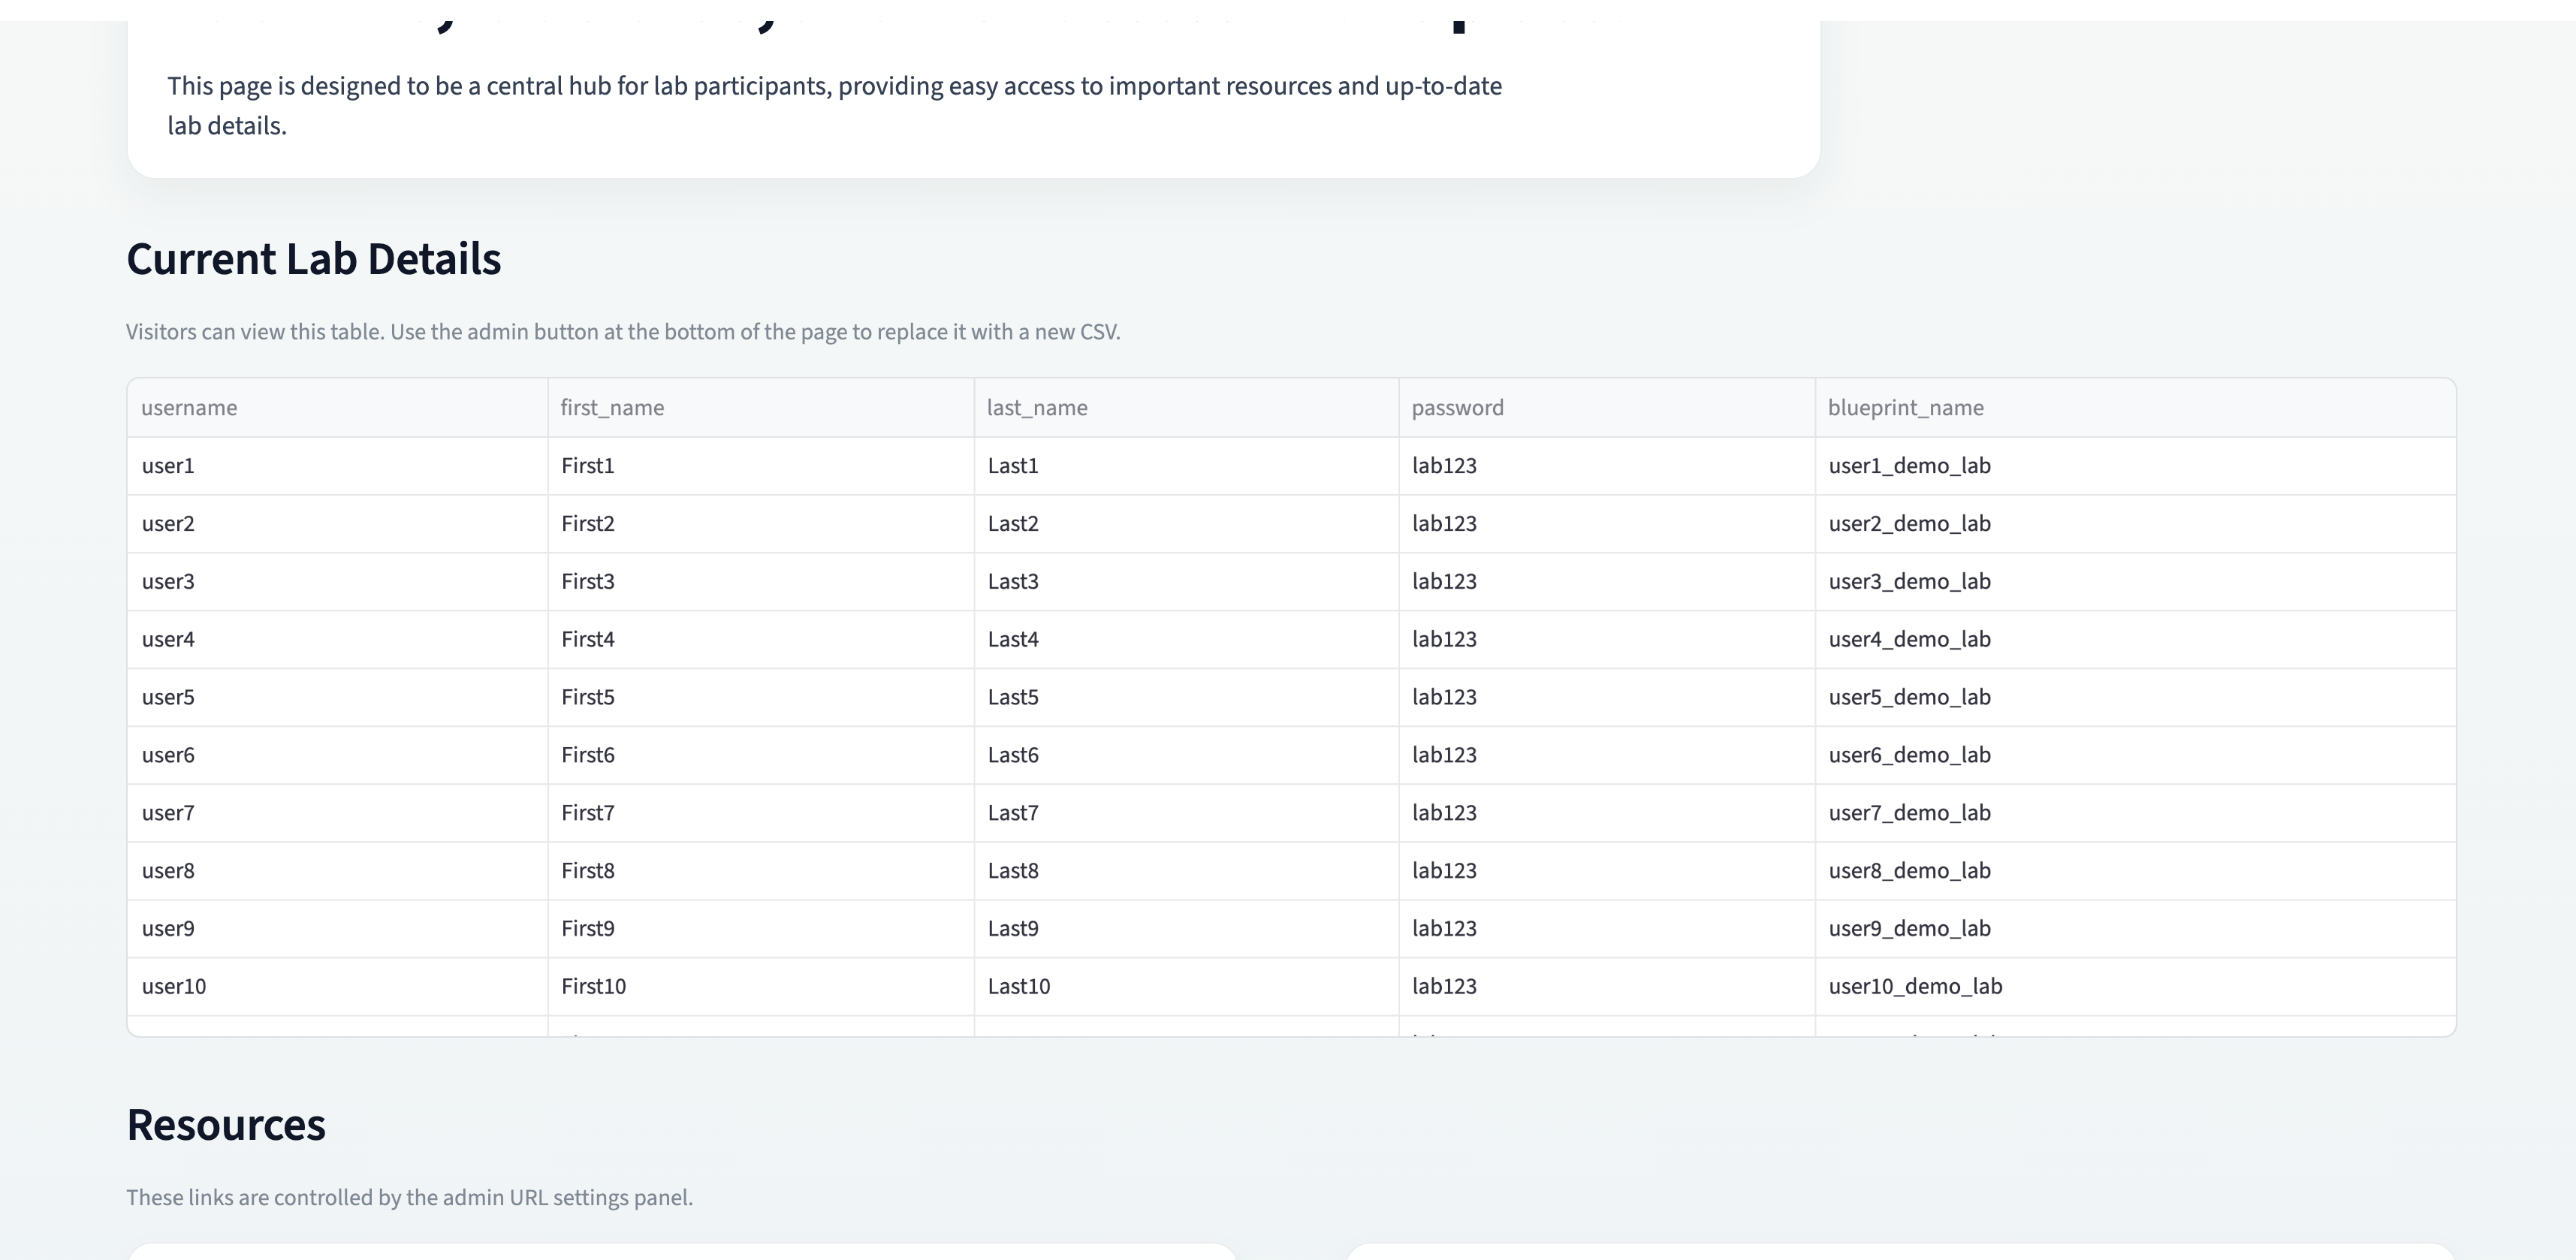2576x1260 pixels.
Task: Click the Current Lab Details heading
Action: 314,259
